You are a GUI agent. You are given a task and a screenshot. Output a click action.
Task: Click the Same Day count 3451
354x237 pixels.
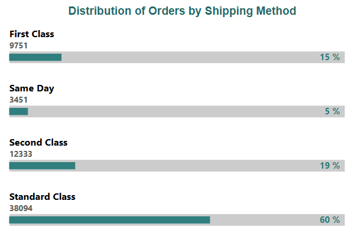pos(18,100)
